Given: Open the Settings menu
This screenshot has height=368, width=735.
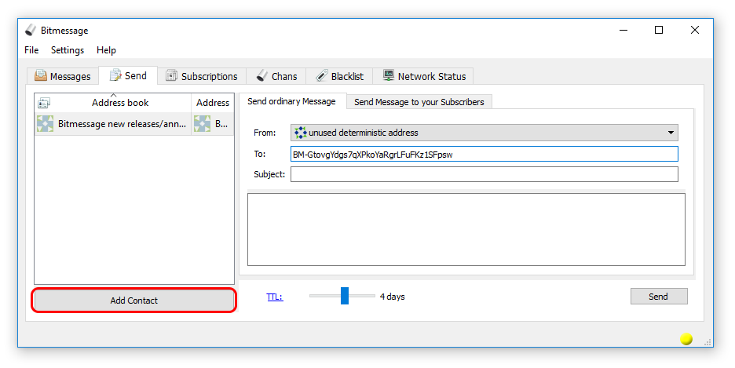Looking at the screenshot, I should pos(68,50).
